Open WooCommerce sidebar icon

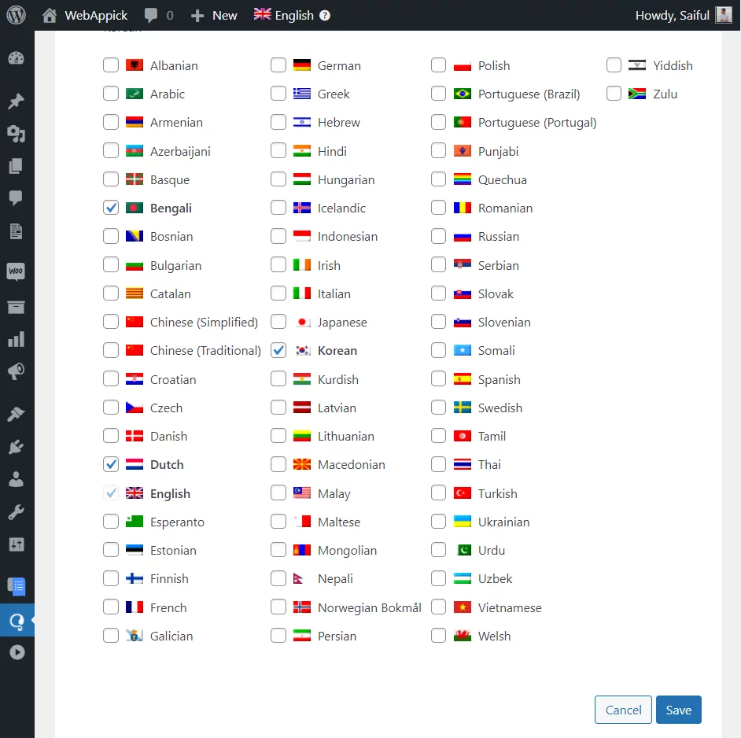click(16, 272)
